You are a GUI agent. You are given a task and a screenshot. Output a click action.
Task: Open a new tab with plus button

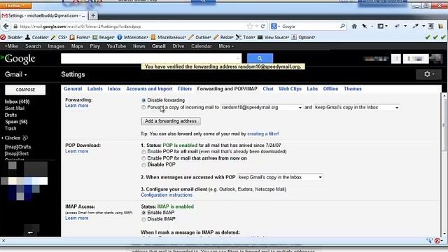point(93,15)
